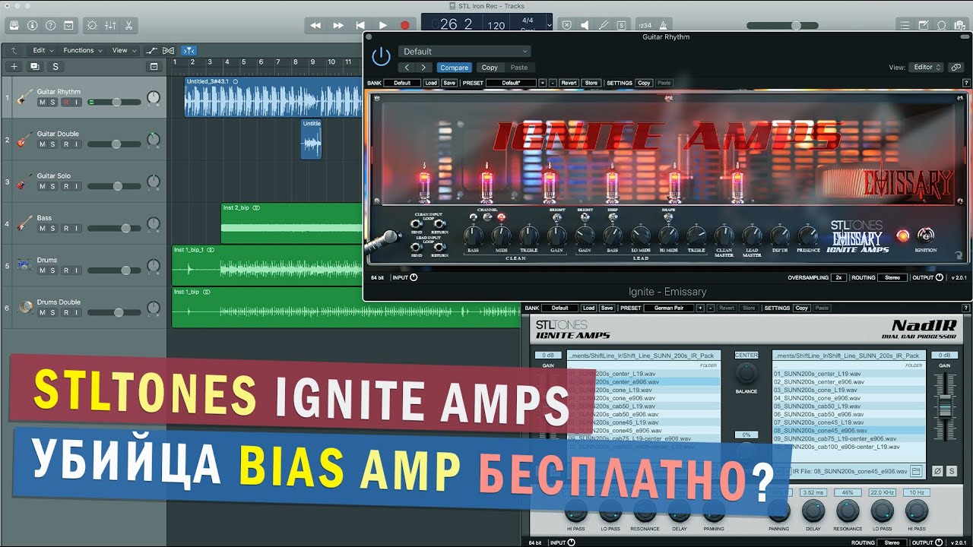The width and height of the screenshot is (973, 547).
Task: Click the NadIR right channel solo S button
Action: (x=951, y=471)
